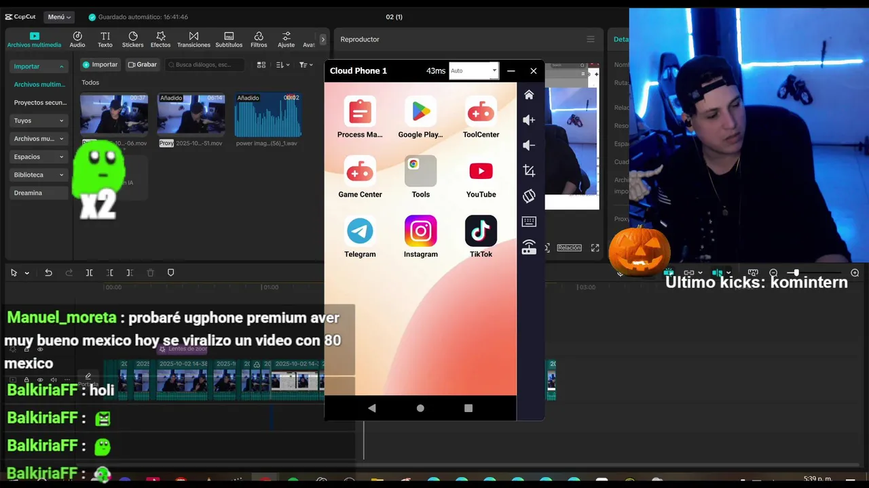Viewport: 869px width, 488px height.
Task: Mute the main video track audio
Action: click(x=54, y=380)
